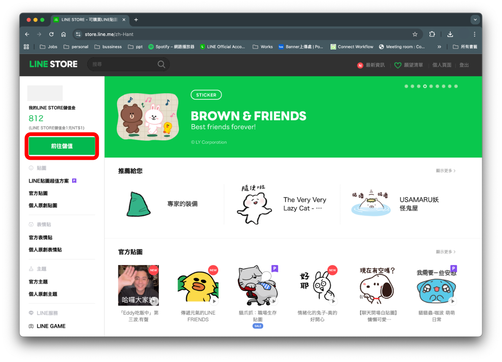Toggle the bookmark star in address bar
Viewport: 502px width, 362px height.
[x=415, y=34]
